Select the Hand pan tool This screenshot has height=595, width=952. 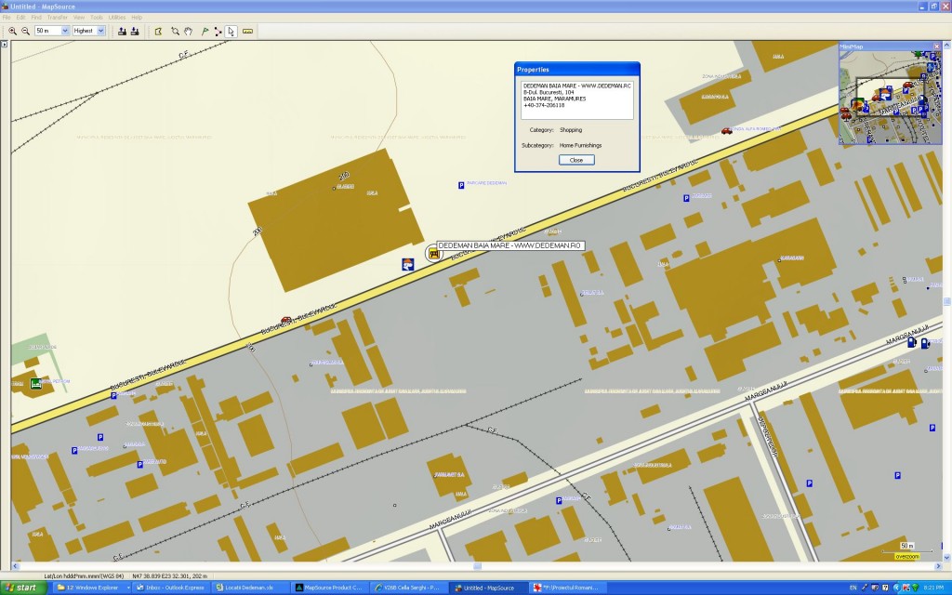point(189,31)
